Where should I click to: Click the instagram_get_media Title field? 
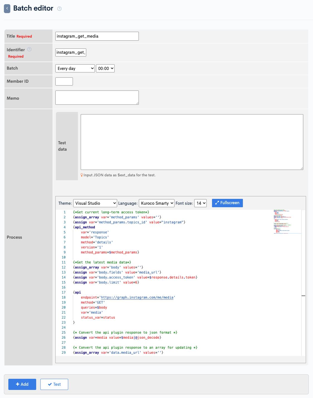point(97,36)
